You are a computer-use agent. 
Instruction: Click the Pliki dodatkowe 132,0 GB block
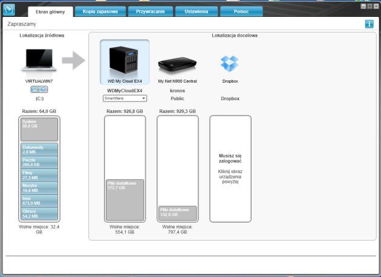pos(178,213)
